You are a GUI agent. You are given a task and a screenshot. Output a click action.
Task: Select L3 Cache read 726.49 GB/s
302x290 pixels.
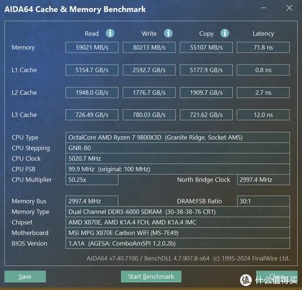tap(92, 115)
